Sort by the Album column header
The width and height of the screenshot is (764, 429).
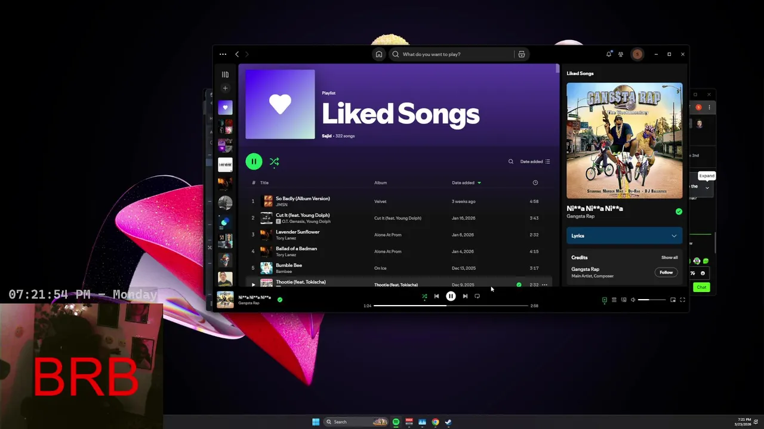pos(380,183)
